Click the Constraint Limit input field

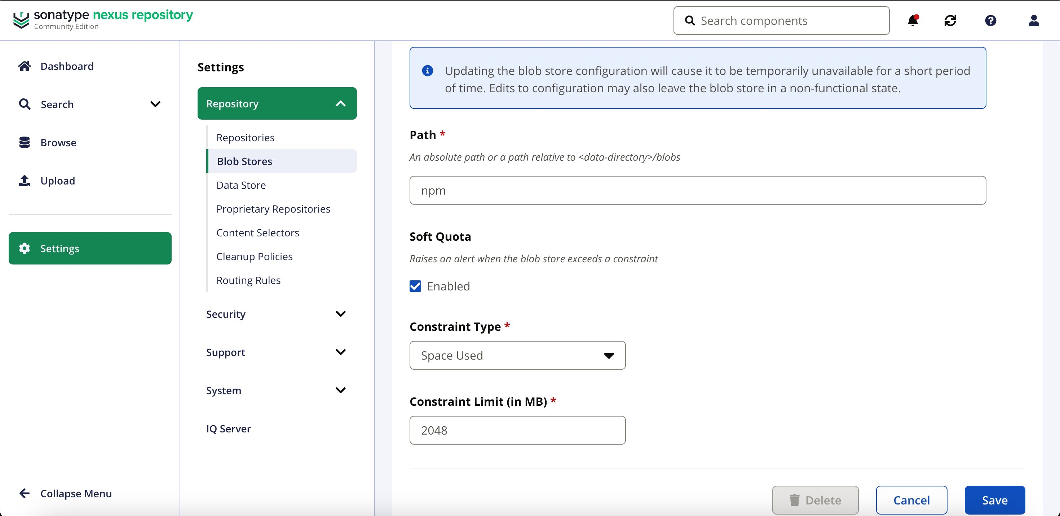517,430
